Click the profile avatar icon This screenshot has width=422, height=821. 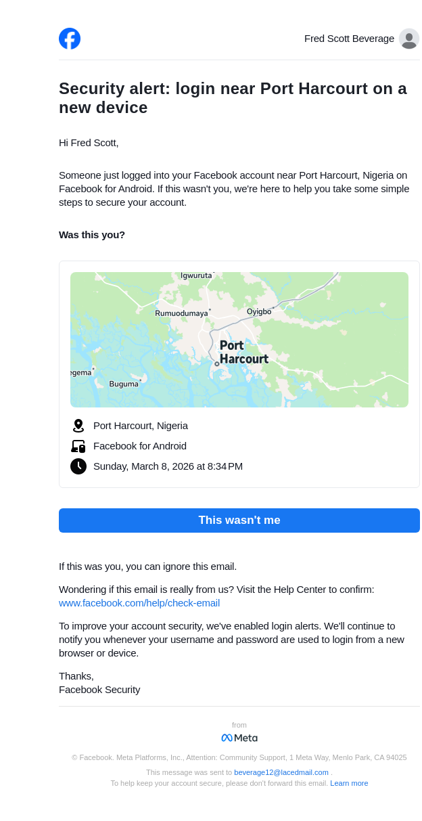click(x=408, y=39)
